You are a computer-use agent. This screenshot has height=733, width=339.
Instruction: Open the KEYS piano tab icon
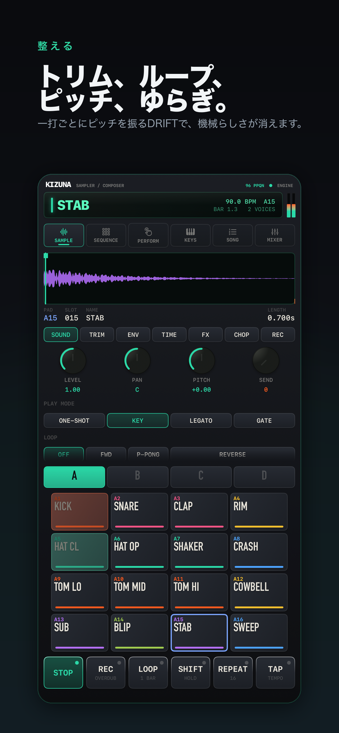click(190, 232)
